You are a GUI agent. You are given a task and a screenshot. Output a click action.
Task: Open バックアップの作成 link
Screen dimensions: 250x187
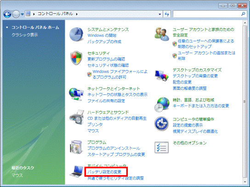point(104,42)
